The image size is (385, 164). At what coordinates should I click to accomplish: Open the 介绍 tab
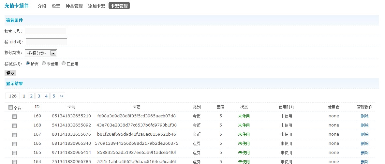click(42, 6)
